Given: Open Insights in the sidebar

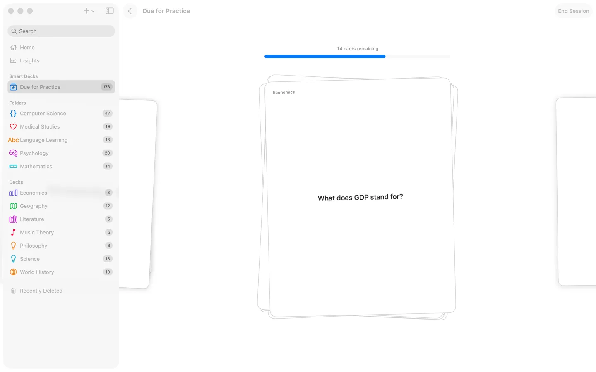Looking at the screenshot, I should (x=61, y=61).
